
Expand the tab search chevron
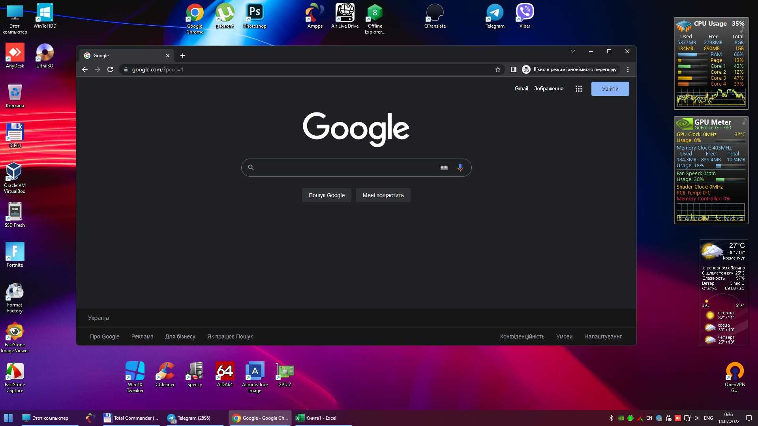[x=572, y=51]
